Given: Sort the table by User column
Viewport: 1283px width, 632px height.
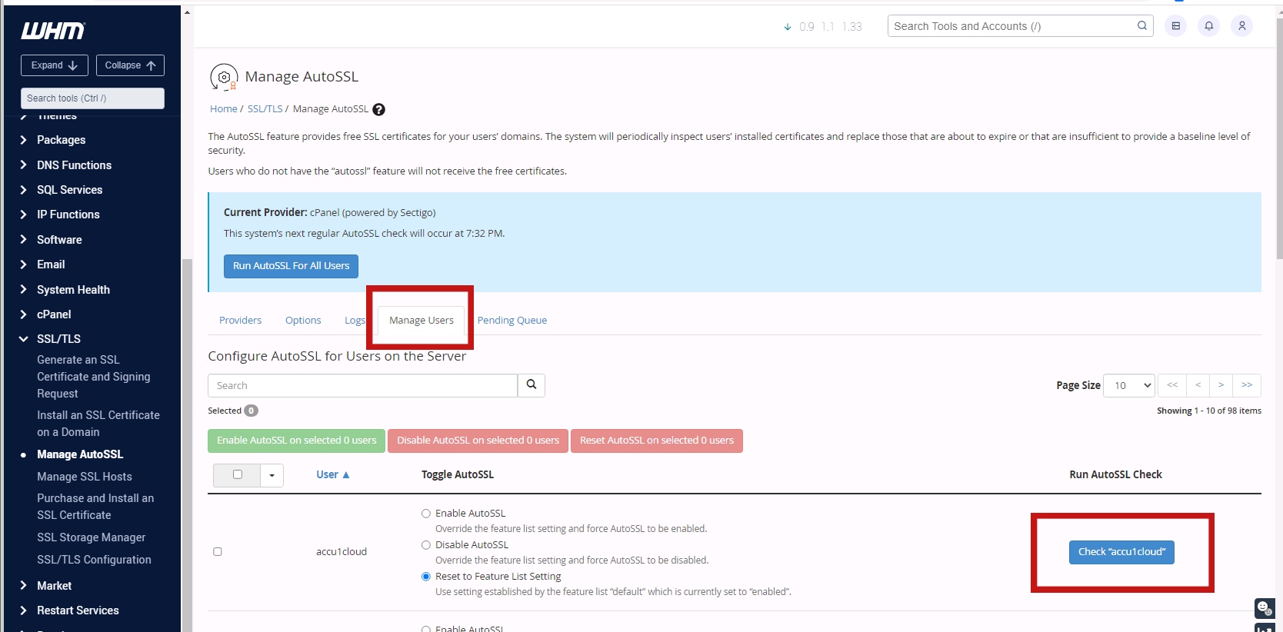Looking at the screenshot, I should 332,475.
